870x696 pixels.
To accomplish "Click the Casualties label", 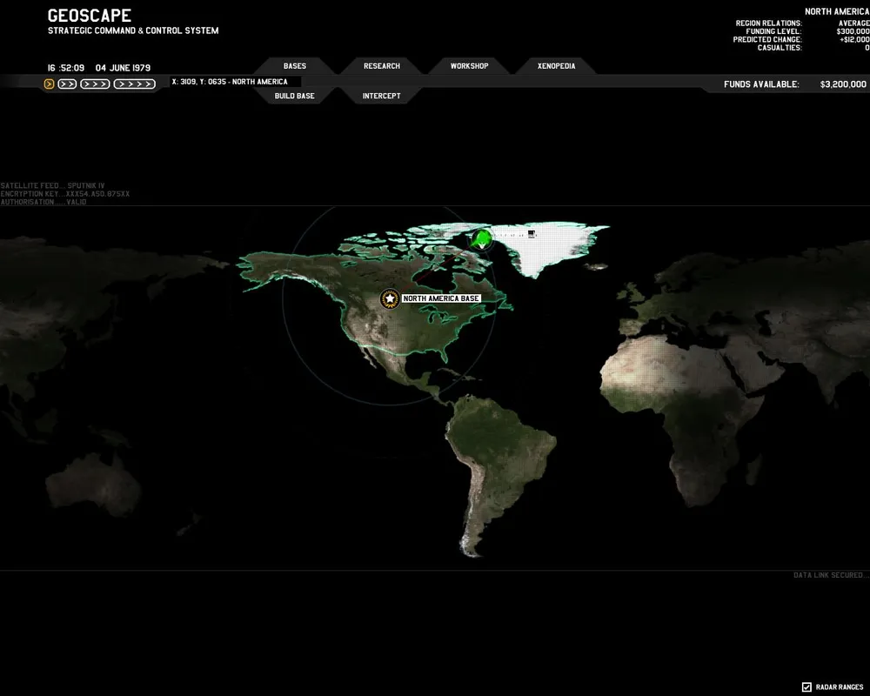I will [x=780, y=48].
